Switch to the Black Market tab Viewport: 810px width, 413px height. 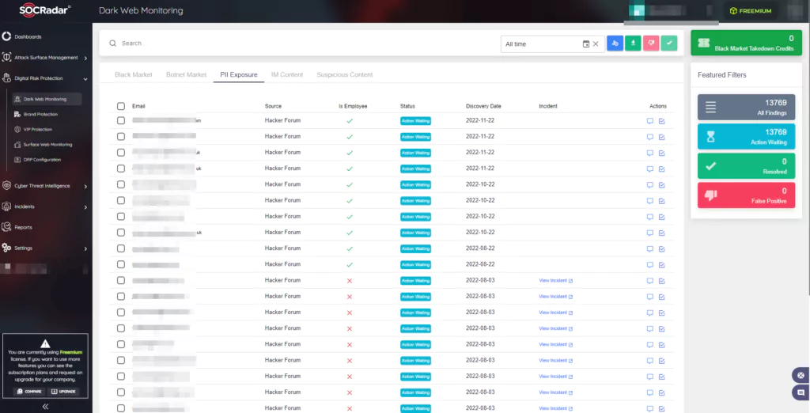click(x=133, y=74)
